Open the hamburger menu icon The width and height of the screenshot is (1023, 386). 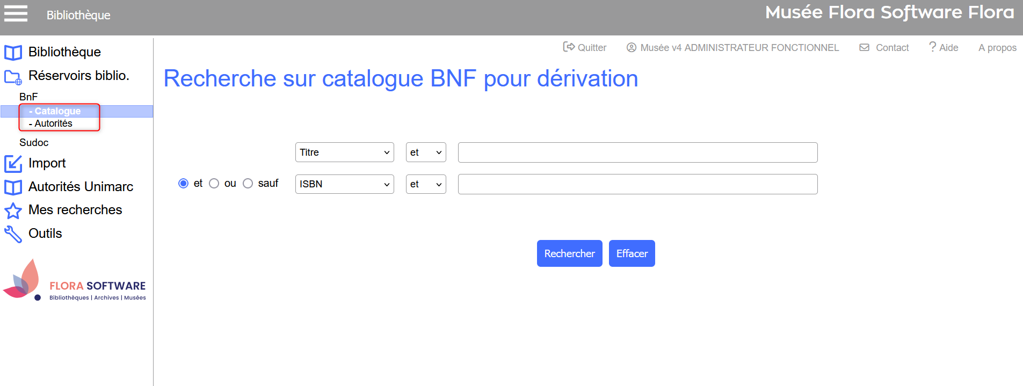[16, 13]
